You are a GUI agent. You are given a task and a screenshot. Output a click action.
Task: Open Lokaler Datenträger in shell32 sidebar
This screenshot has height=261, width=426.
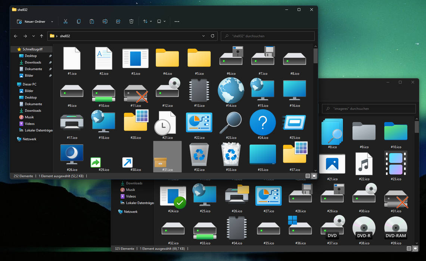click(36, 130)
